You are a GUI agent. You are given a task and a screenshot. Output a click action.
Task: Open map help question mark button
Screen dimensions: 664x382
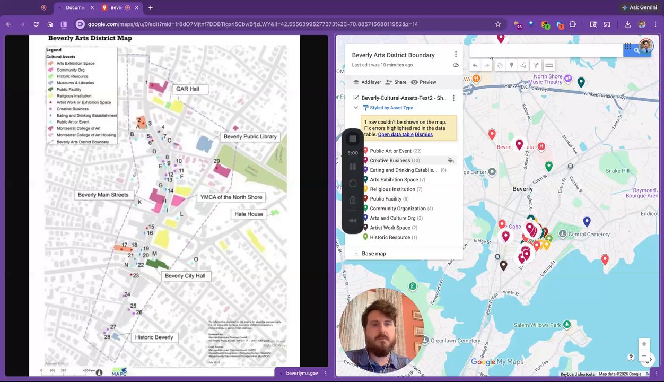(631, 357)
